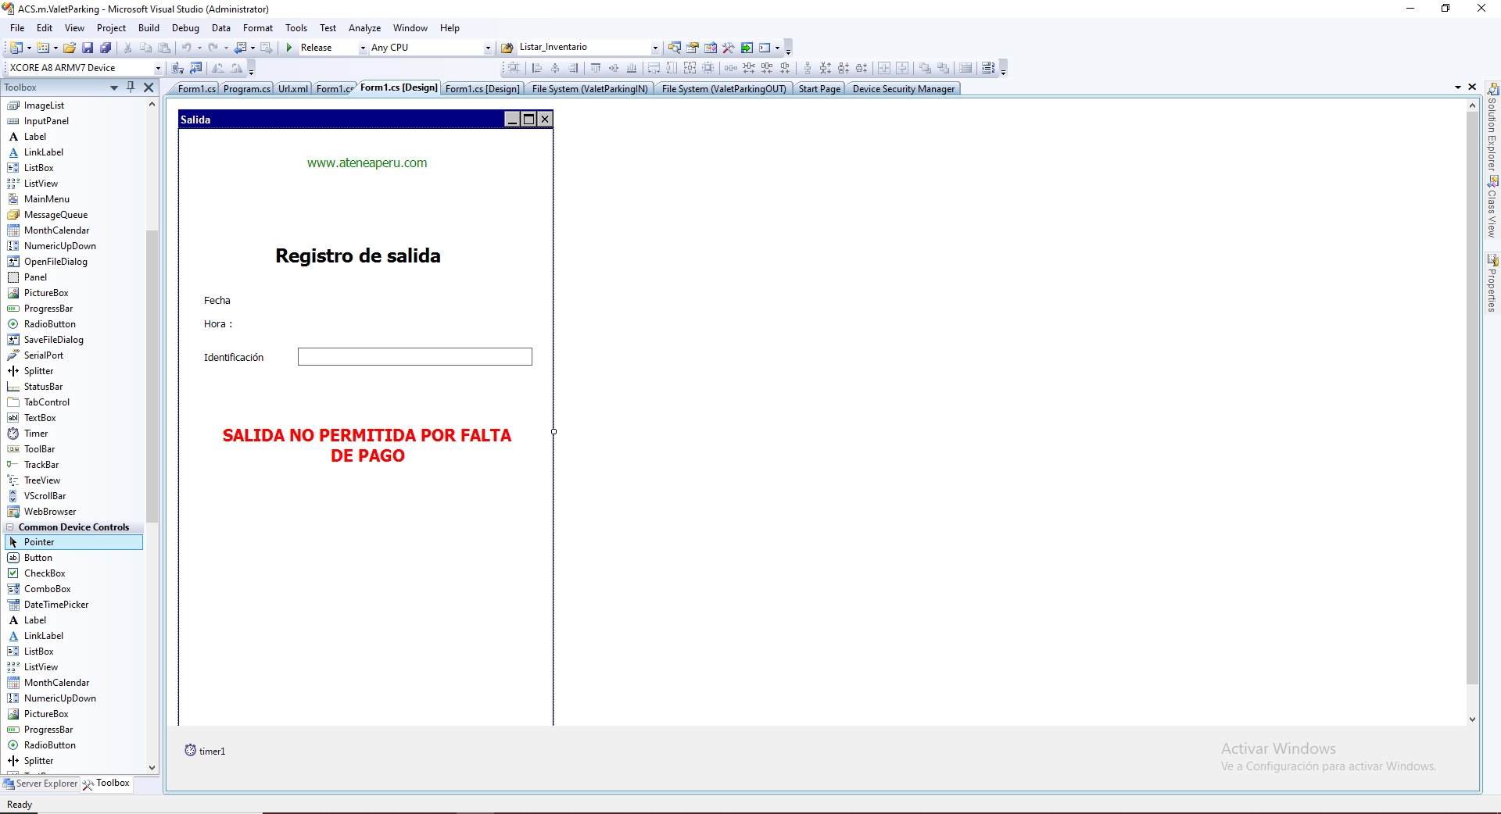The image size is (1501, 814).
Task: Click the Open File folder icon
Action: [70, 48]
